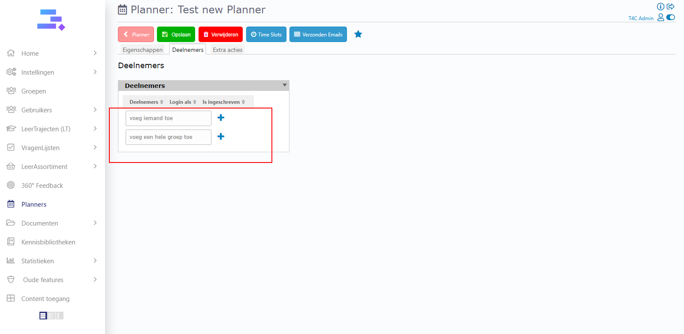
Task: Mark planner as favorite with star
Action: [358, 34]
